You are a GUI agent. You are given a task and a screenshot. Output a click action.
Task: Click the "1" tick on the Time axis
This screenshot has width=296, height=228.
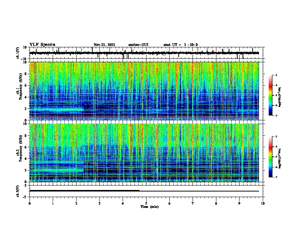tap(53, 203)
